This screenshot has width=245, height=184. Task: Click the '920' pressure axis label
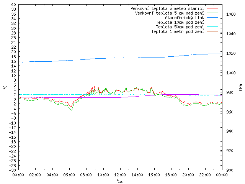pyautogui.click(x=230, y=151)
